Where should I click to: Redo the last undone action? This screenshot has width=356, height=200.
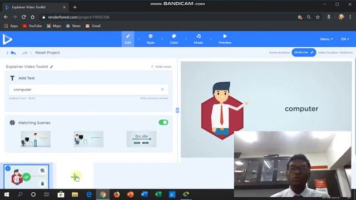coord(24,53)
